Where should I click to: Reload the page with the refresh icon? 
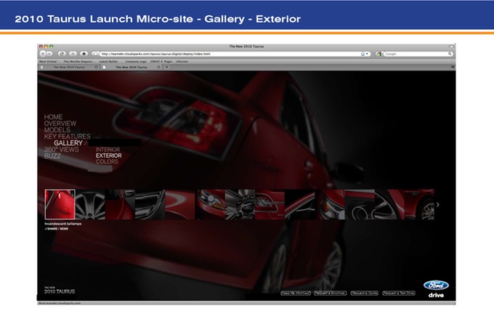pos(62,54)
